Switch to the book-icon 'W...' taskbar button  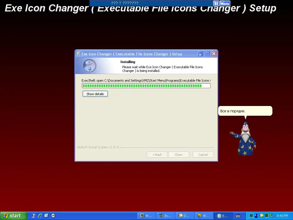coord(204,216)
